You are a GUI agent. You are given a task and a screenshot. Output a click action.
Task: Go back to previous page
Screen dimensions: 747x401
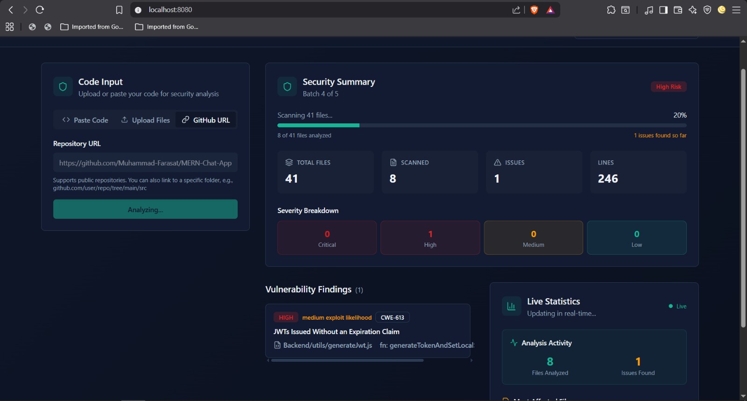pyautogui.click(x=11, y=10)
